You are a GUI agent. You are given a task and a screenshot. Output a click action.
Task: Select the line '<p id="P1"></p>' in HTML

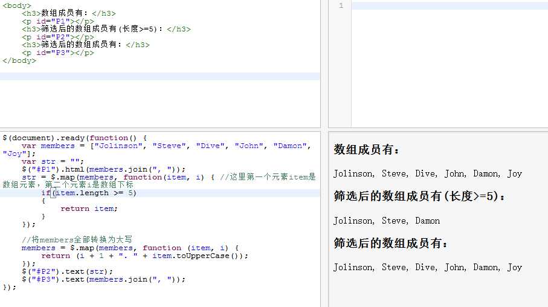57,21
